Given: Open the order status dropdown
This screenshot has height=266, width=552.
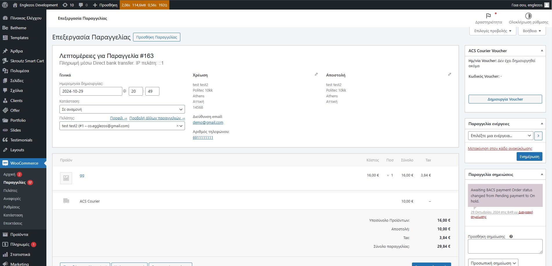Looking at the screenshot, I should [122, 109].
